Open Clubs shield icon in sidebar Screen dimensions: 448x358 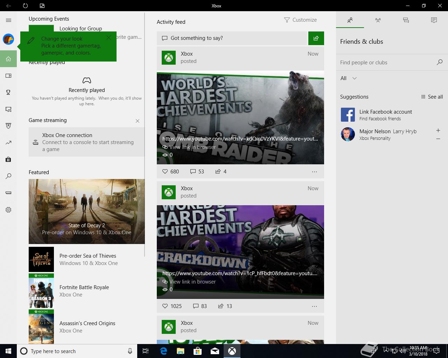pyautogui.click(x=8, y=126)
